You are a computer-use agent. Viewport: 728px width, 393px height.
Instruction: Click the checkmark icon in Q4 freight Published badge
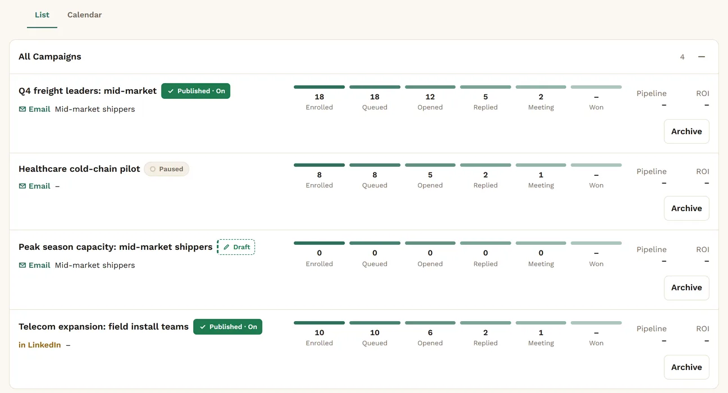171,91
